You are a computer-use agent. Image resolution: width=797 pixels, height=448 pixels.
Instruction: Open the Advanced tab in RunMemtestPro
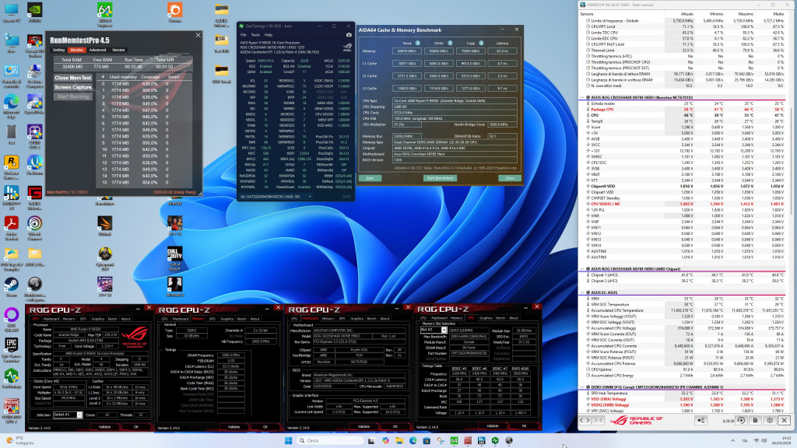pos(97,50)
